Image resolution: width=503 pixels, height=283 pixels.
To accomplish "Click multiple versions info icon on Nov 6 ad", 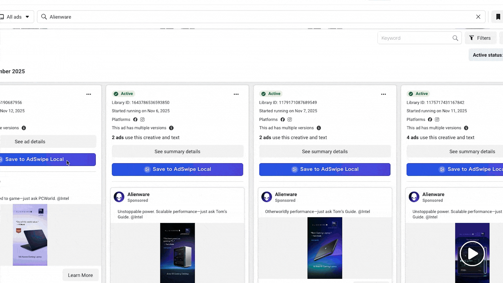I will coord(171,128).
